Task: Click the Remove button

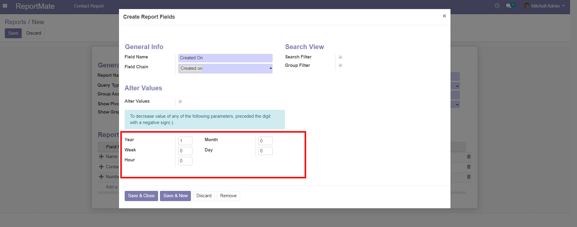Action: [228, 196]
